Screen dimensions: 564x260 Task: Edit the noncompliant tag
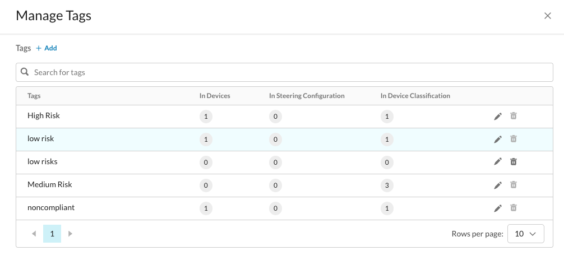coord(498,208)
